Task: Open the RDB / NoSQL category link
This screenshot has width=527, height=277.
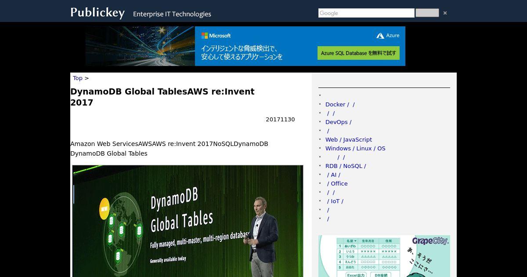Action: tap(346, 166)
